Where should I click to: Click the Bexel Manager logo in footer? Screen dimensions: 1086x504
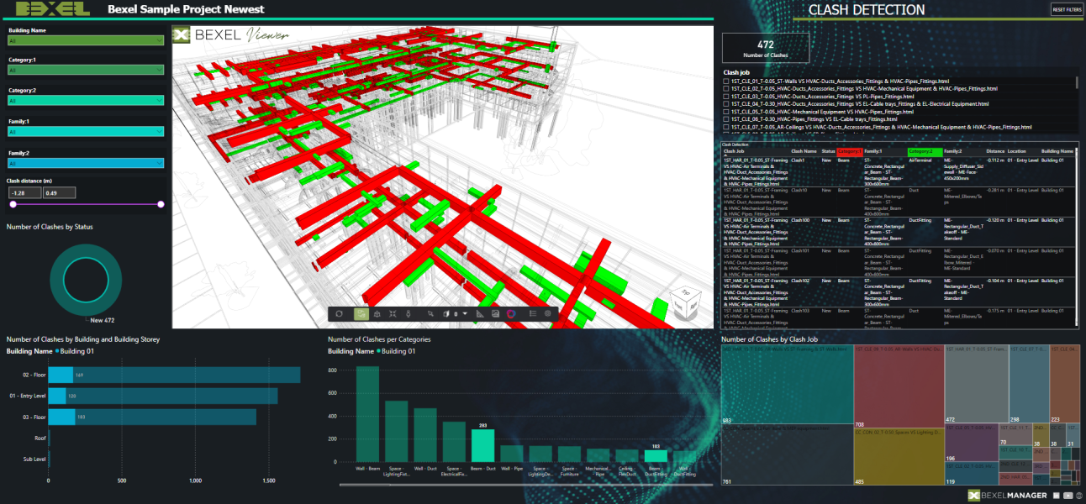click(x=1008, y=496)
